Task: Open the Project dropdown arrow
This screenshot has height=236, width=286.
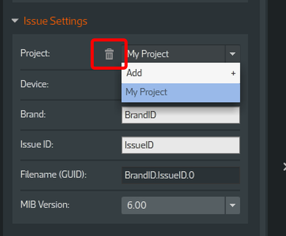Action: tap(233, 54)
